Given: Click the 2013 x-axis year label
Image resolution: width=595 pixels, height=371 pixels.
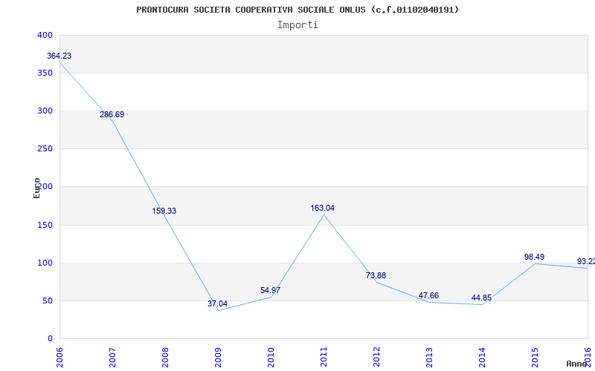Looking at the screenshot, I should (x=429, y=358).
